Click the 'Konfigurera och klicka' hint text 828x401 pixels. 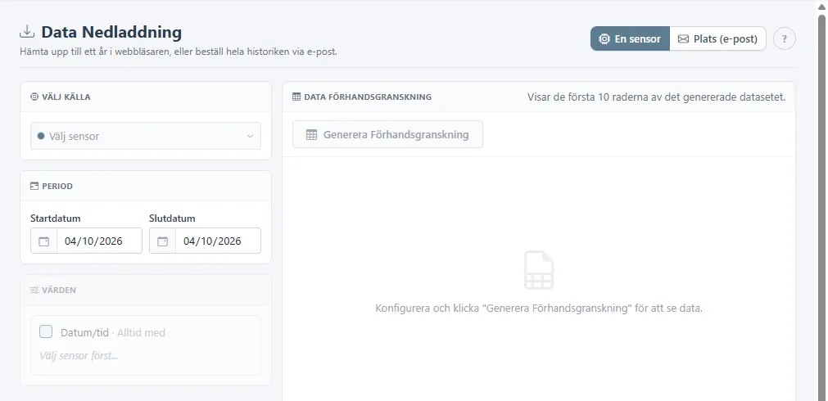(539, 309)
